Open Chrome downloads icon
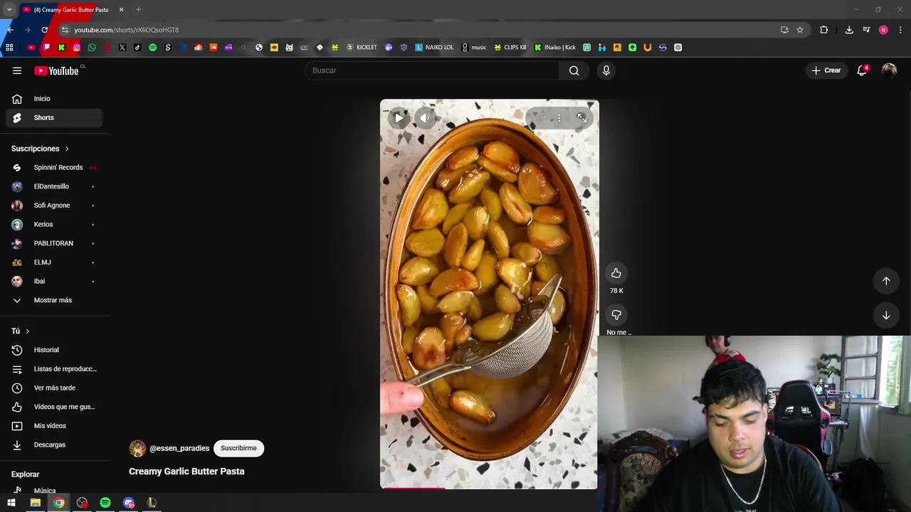The image size is (911, 512). 849,30
